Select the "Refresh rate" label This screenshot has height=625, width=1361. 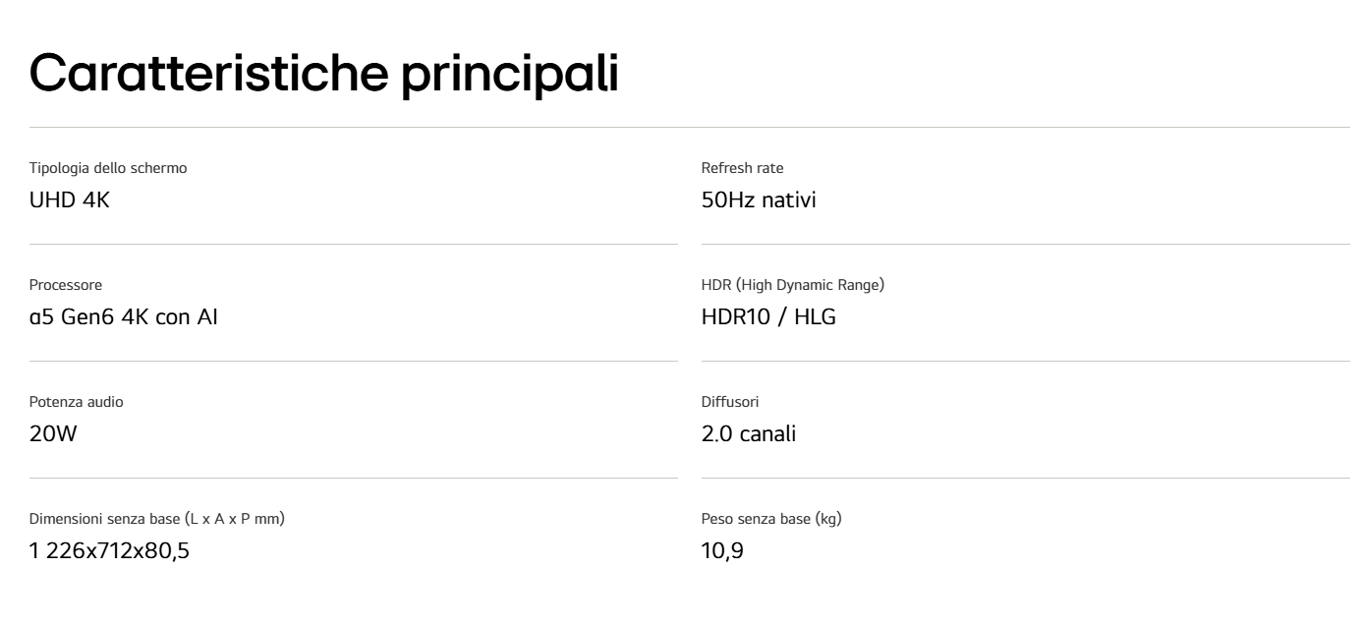(x=742, y=168)
